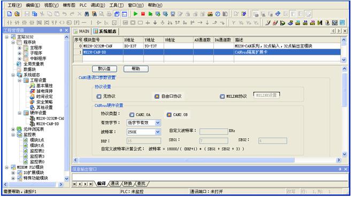
Task: Expand the 主程序 tree node
Action: coord(20,48)
